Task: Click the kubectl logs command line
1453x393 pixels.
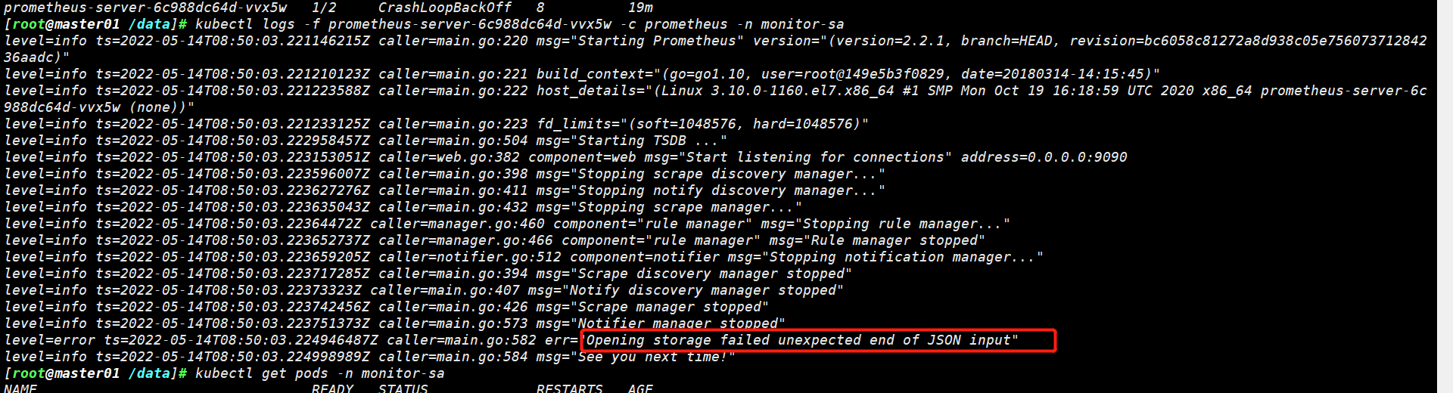Action: tap(519, 24)
